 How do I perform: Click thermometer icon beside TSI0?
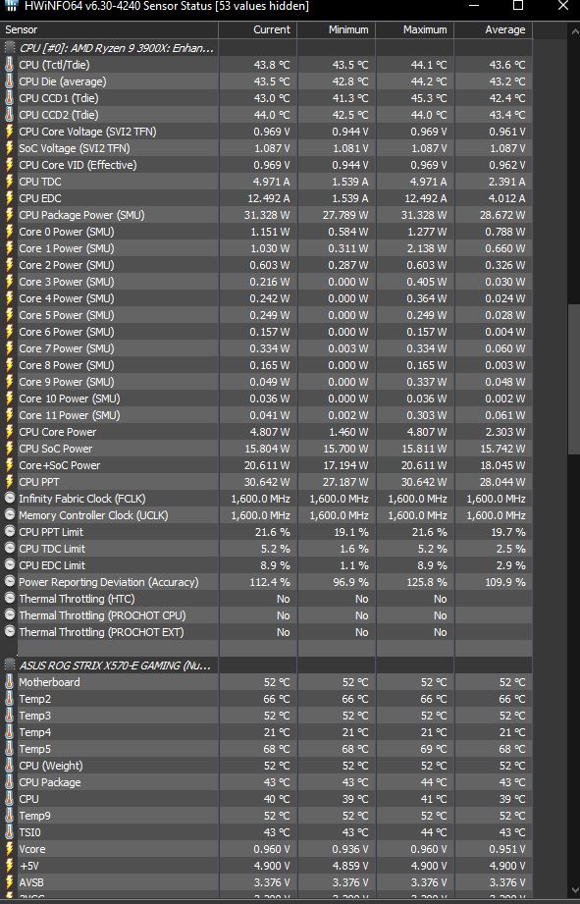click(x=9, y=832)
